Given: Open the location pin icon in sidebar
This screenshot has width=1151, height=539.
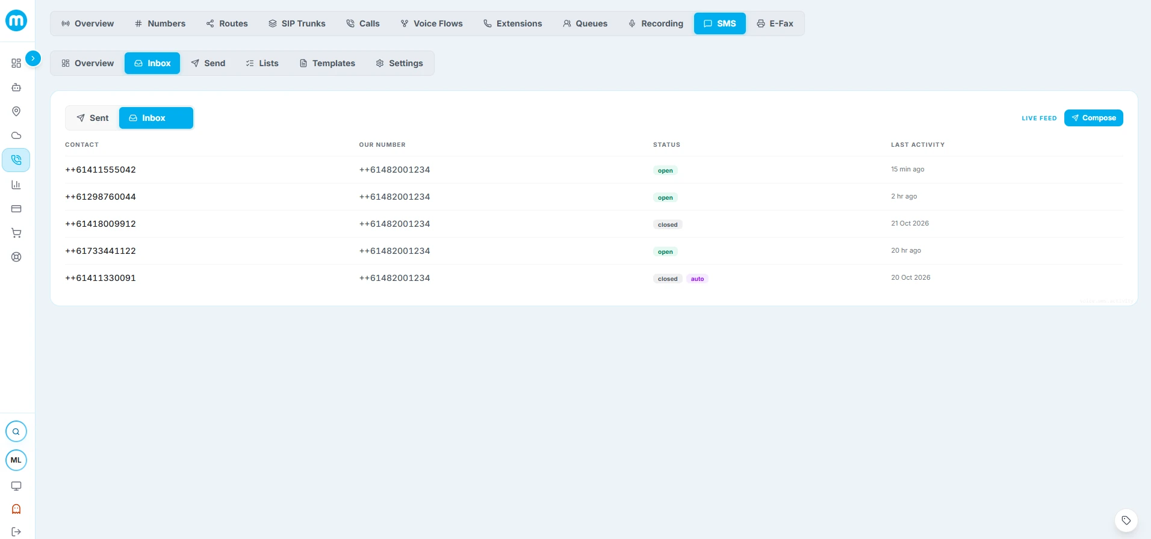Looking at the screenshot, I should point(16,111).
